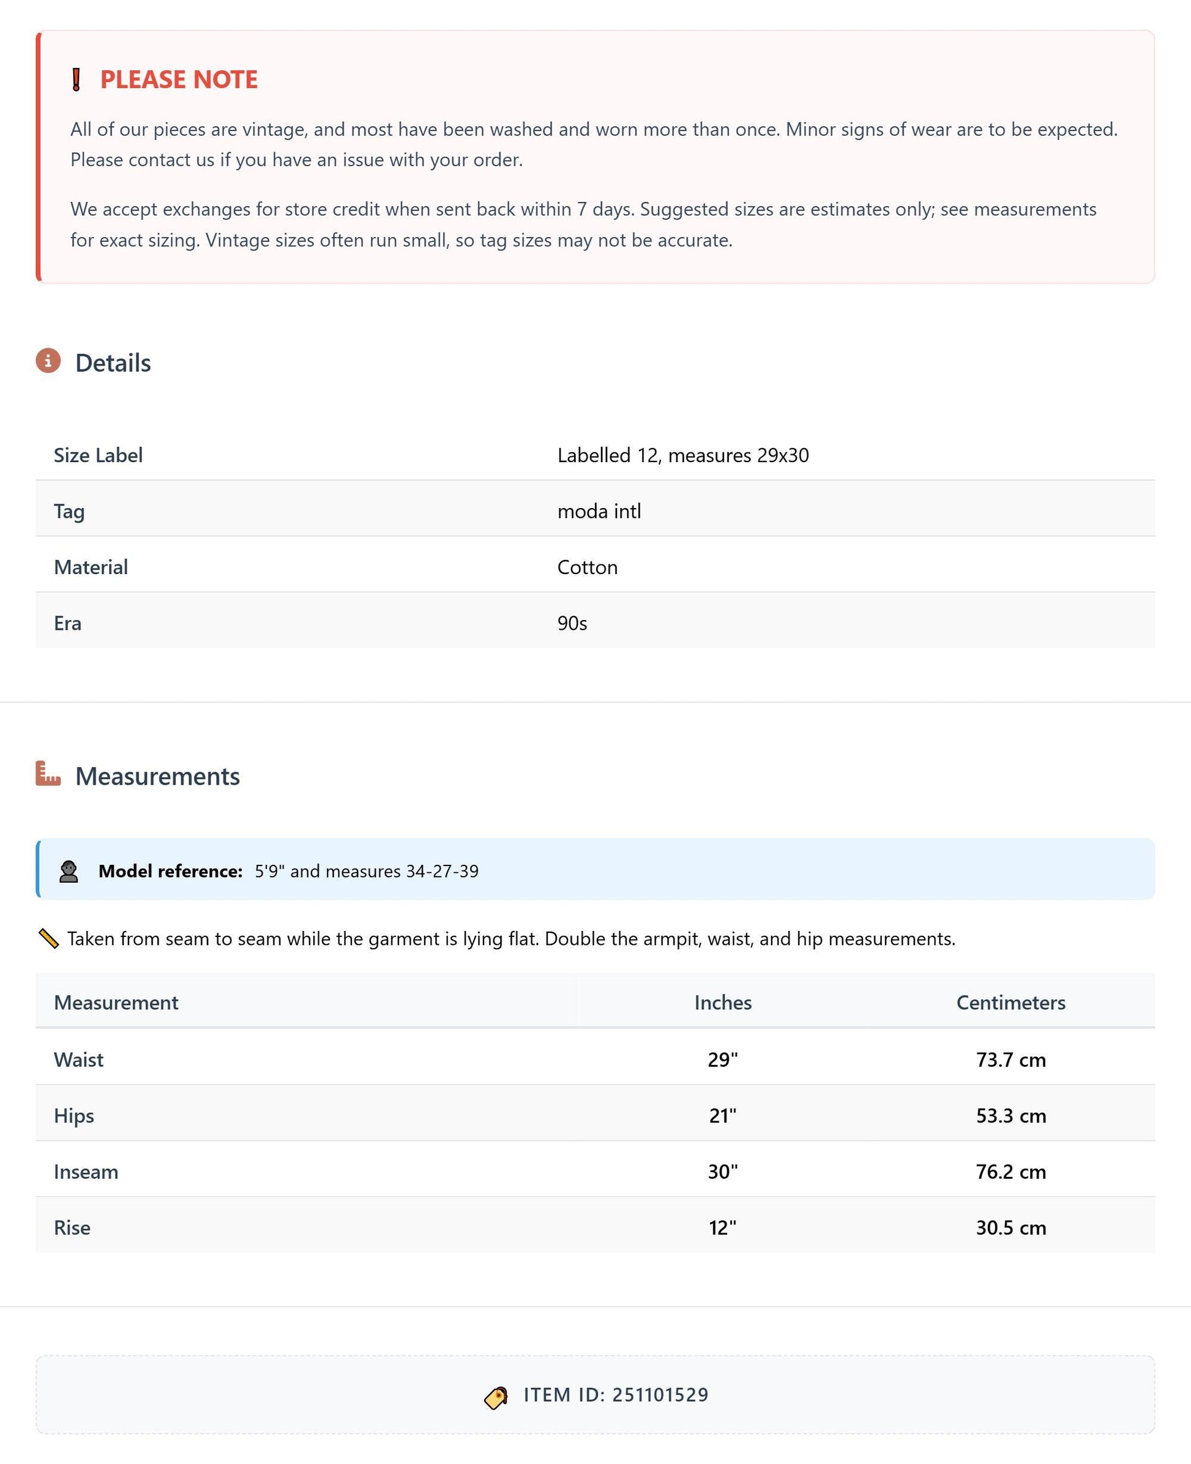Click the item ID price tag icon
1191x1464 pixels.
[x=496, y=1397]
